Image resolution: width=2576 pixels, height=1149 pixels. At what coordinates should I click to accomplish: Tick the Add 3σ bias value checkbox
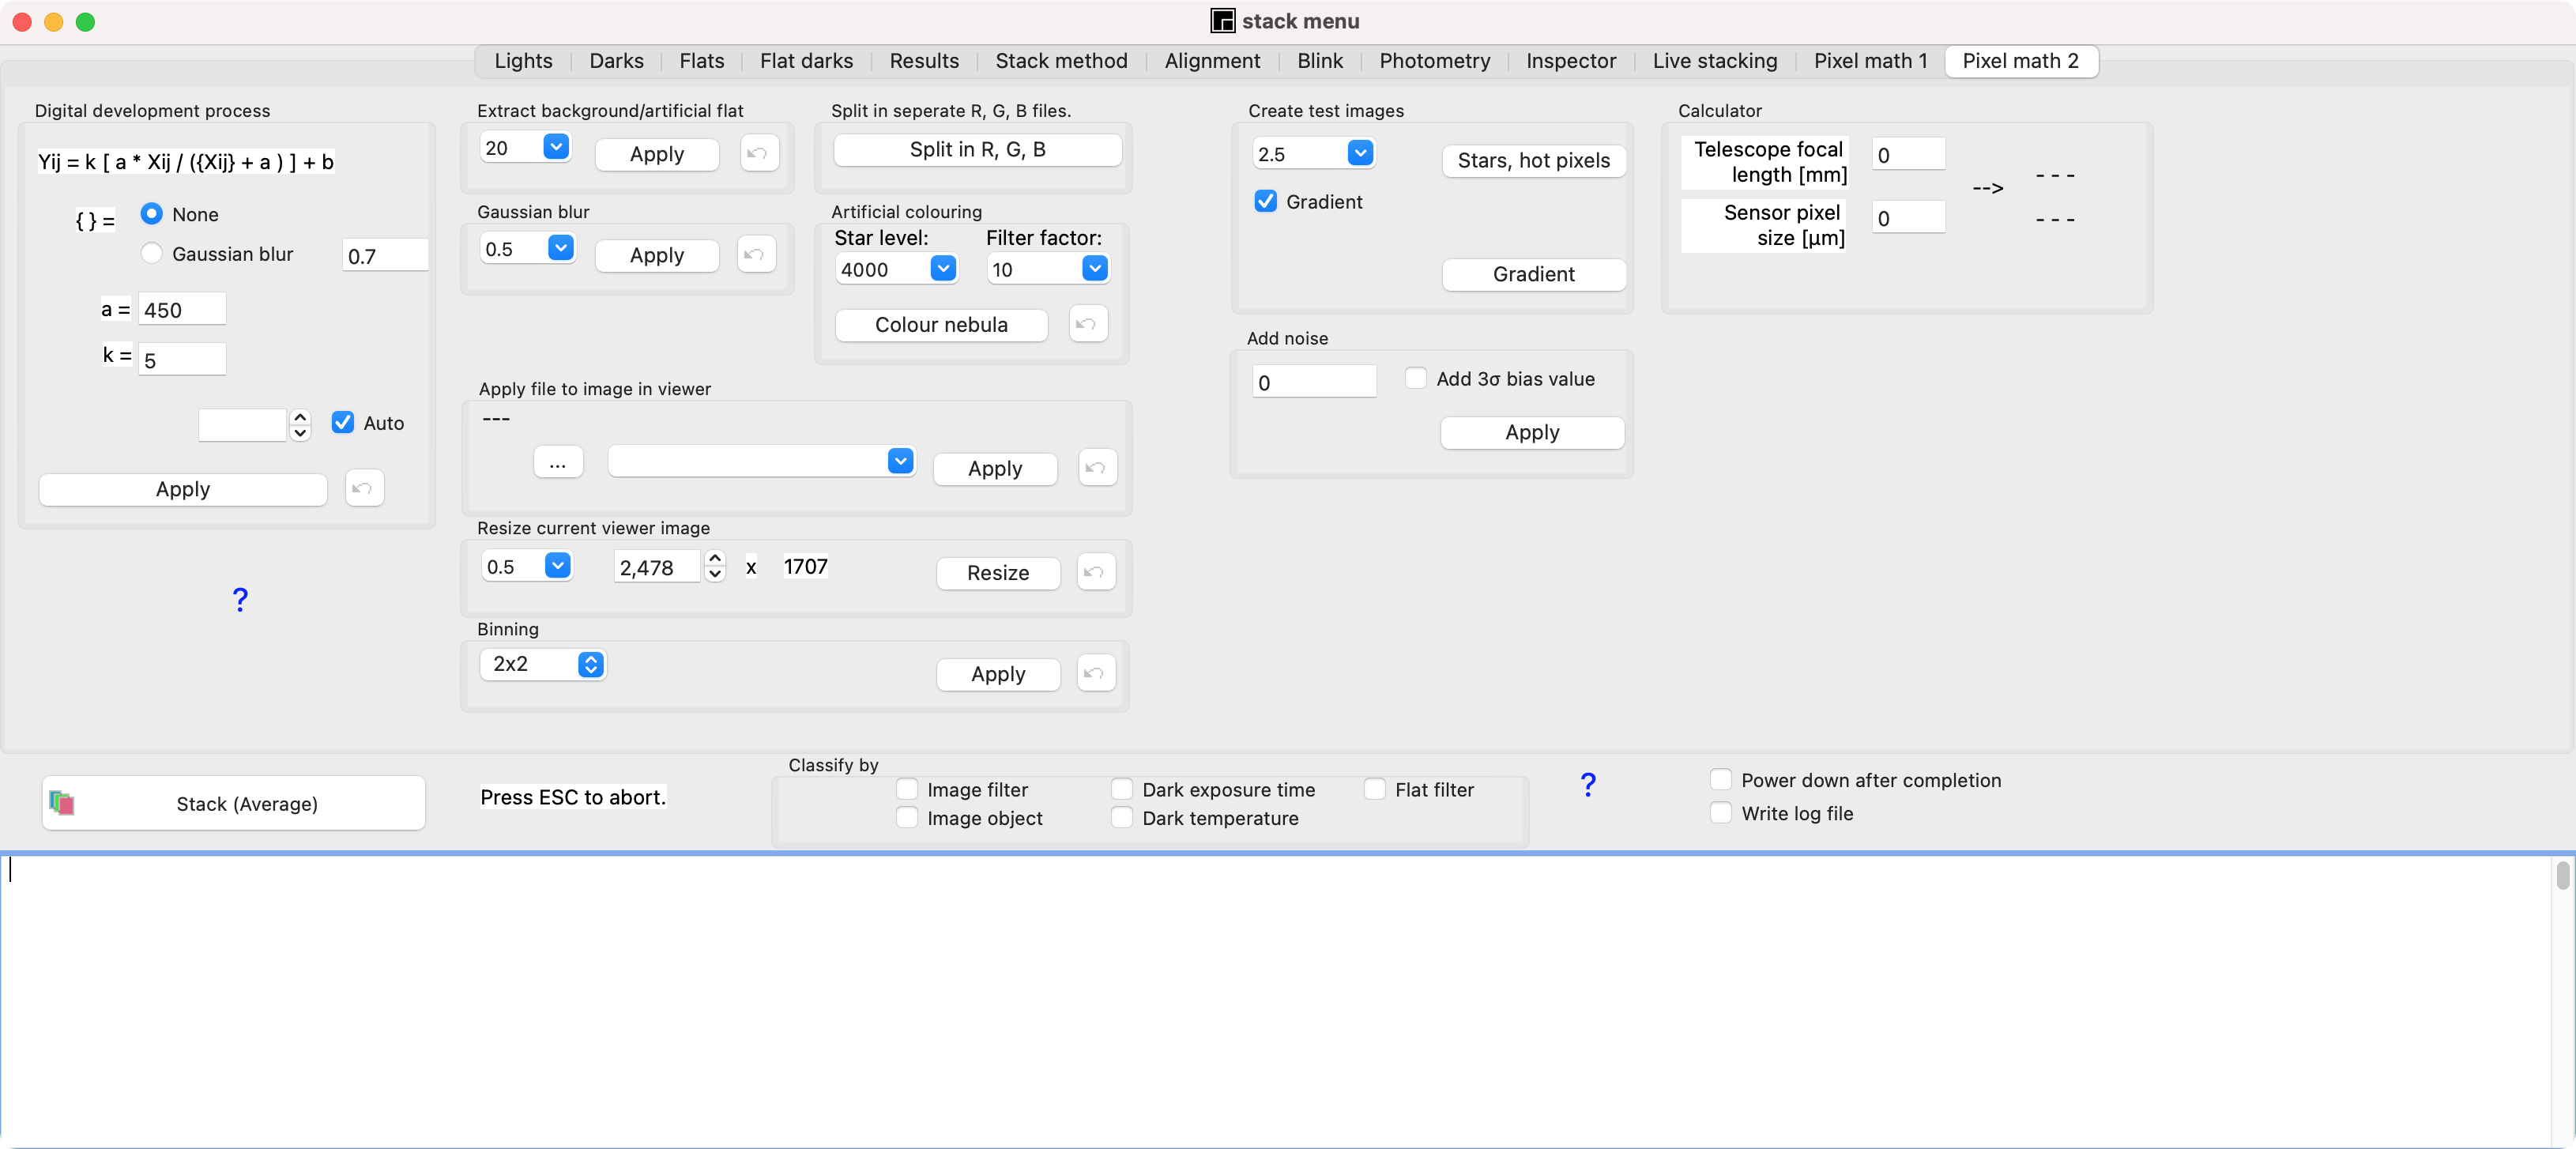[x=1415, y=379]
